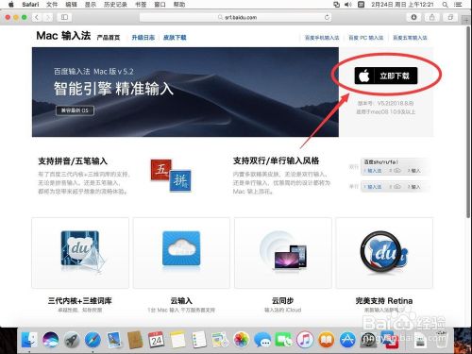Open the 书签 menu
The width and height of the screenshot is (472, 354).
tap(141, 5)
